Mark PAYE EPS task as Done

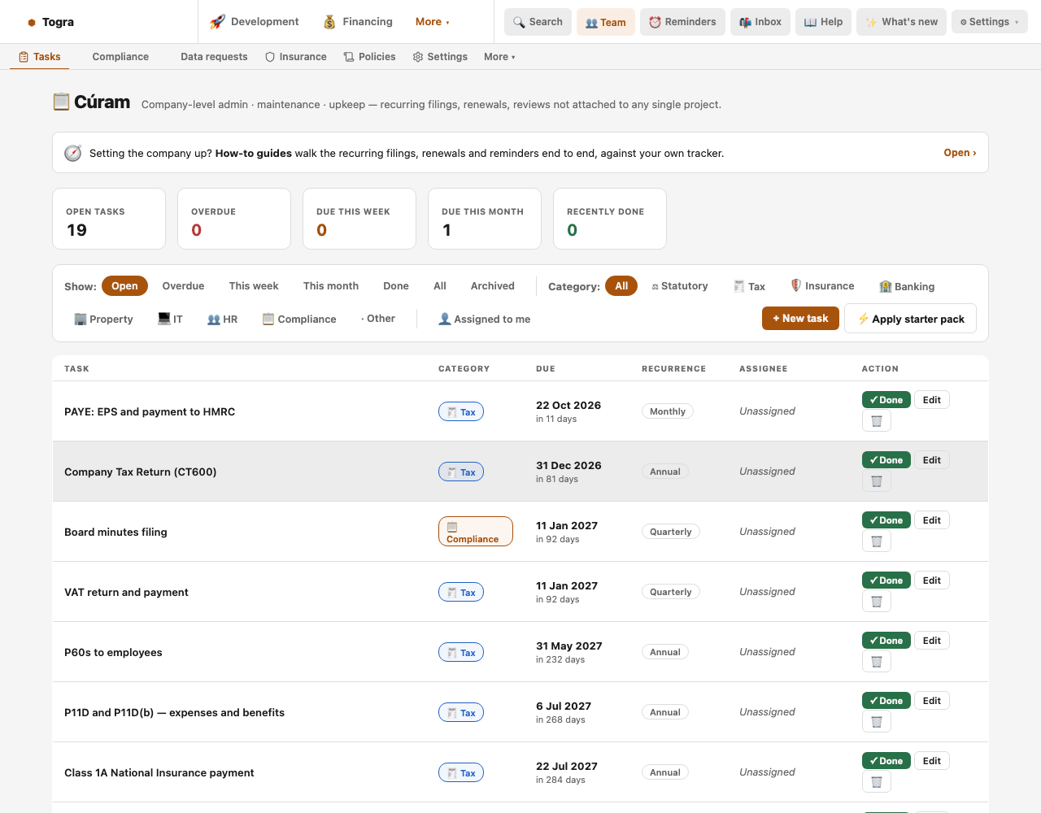(886, 400)
